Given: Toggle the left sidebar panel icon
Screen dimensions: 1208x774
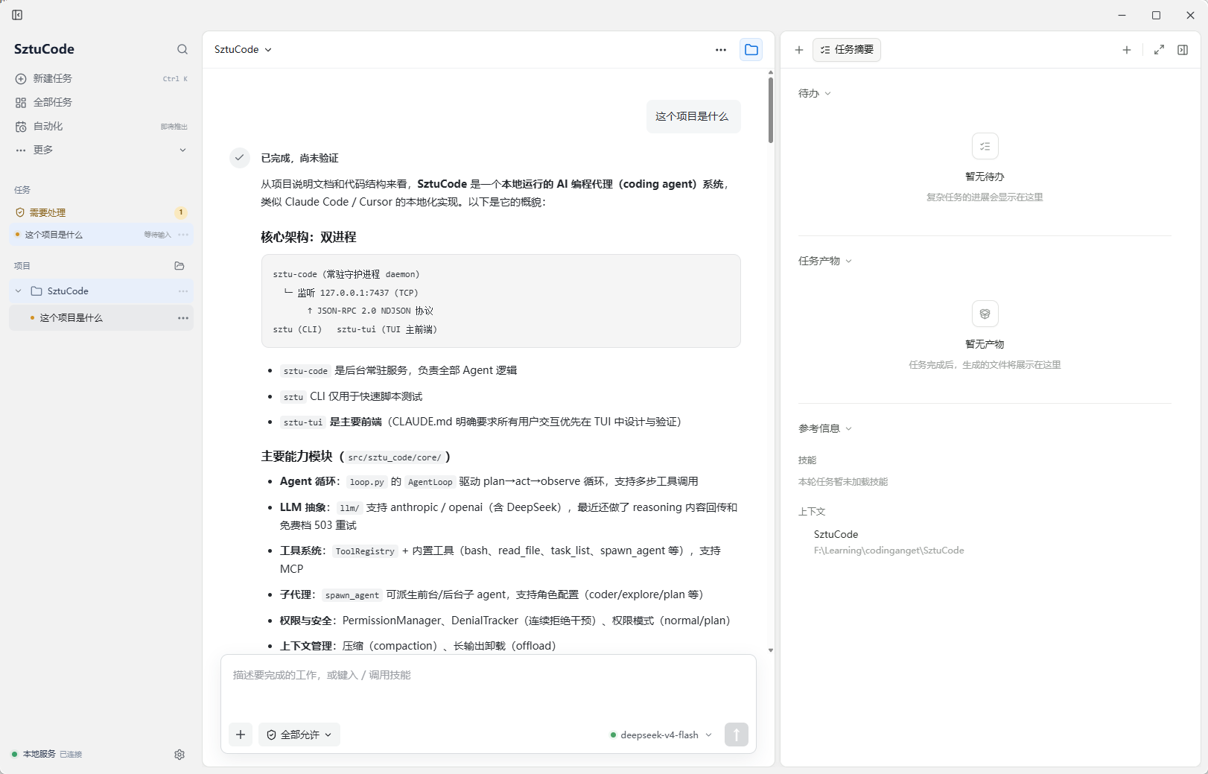Looking at the screenshot, I should pyautogui.click(x=17, y=15).
